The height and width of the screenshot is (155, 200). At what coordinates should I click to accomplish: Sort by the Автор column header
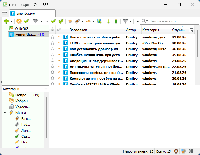[133, 30]
